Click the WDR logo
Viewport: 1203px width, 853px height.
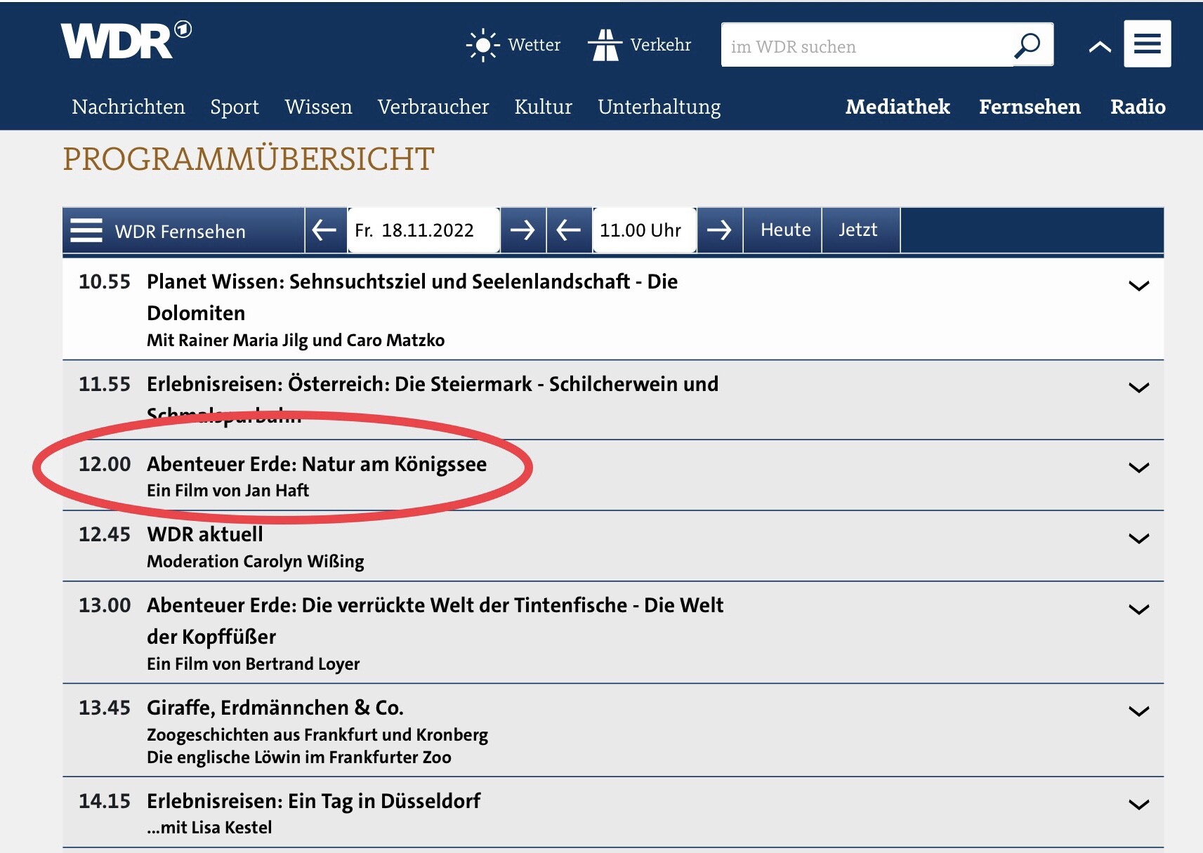[x=126, y=41]
